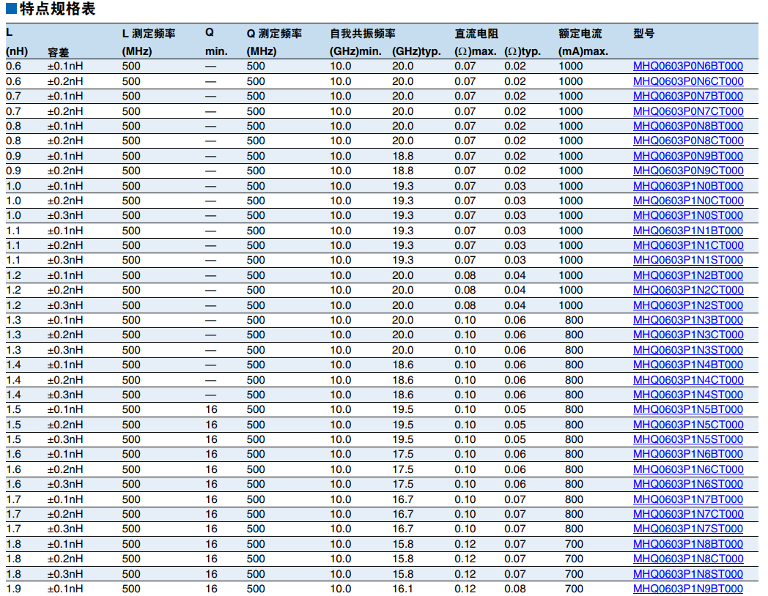
Task: Click the 直流电阻 column header
Action: (x=476, y=33)
